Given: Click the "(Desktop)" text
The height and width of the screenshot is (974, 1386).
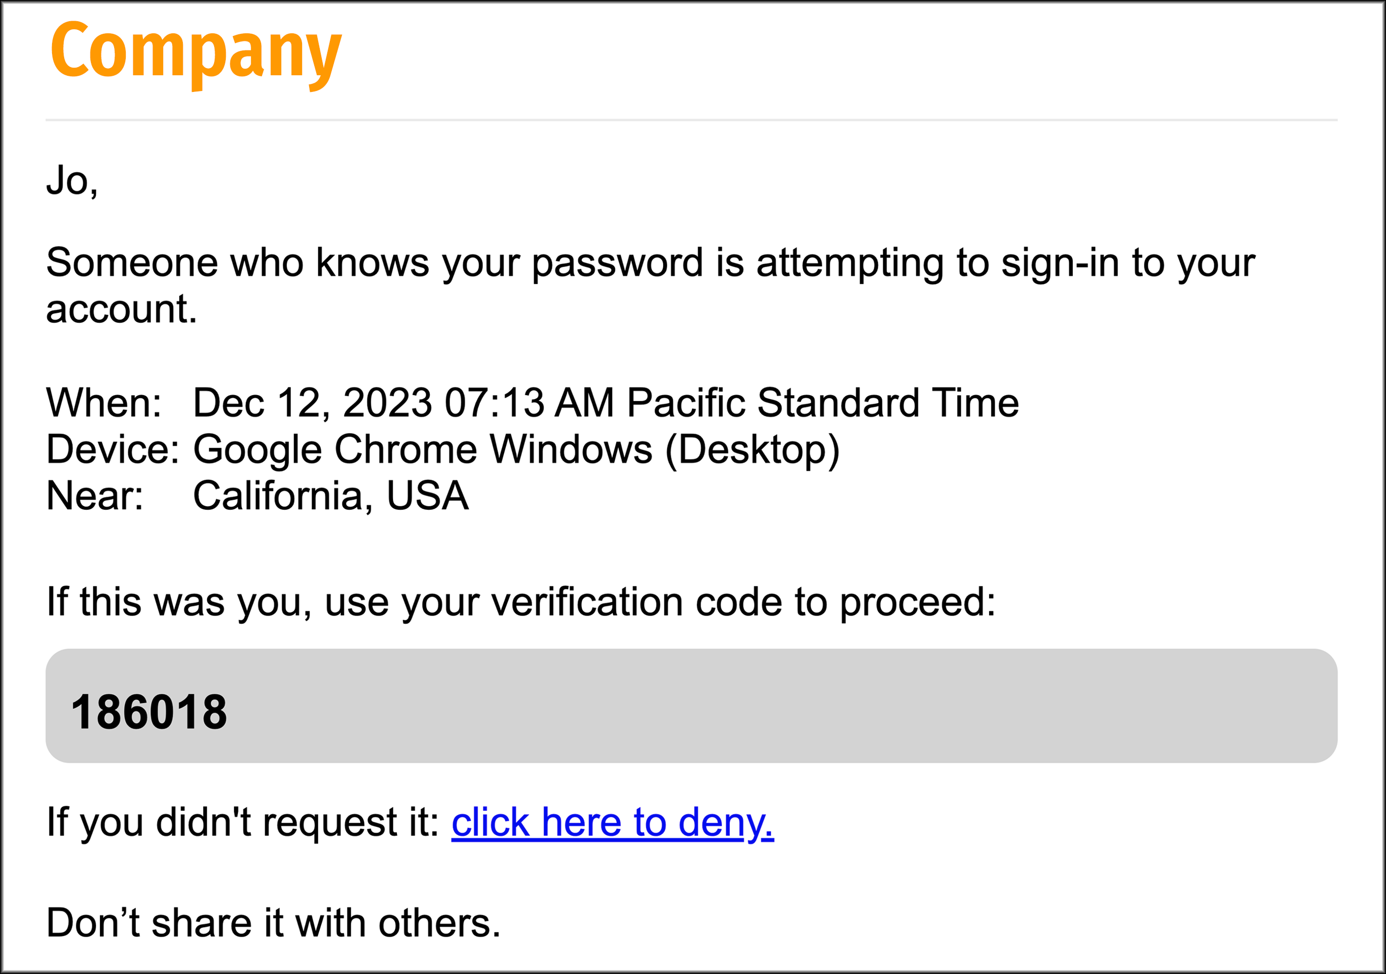Looking at the screenshot, I should click(752, 450).
